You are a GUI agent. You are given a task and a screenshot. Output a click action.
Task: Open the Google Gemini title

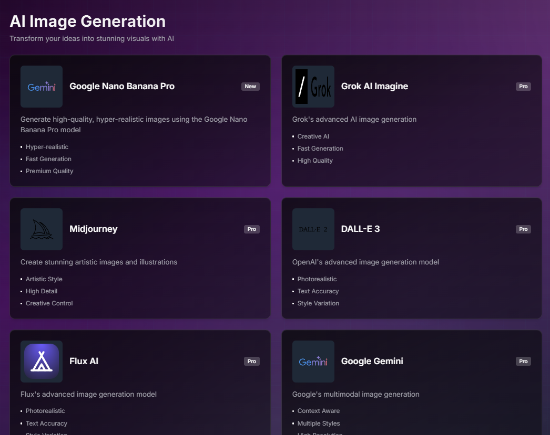coord(372,362)
